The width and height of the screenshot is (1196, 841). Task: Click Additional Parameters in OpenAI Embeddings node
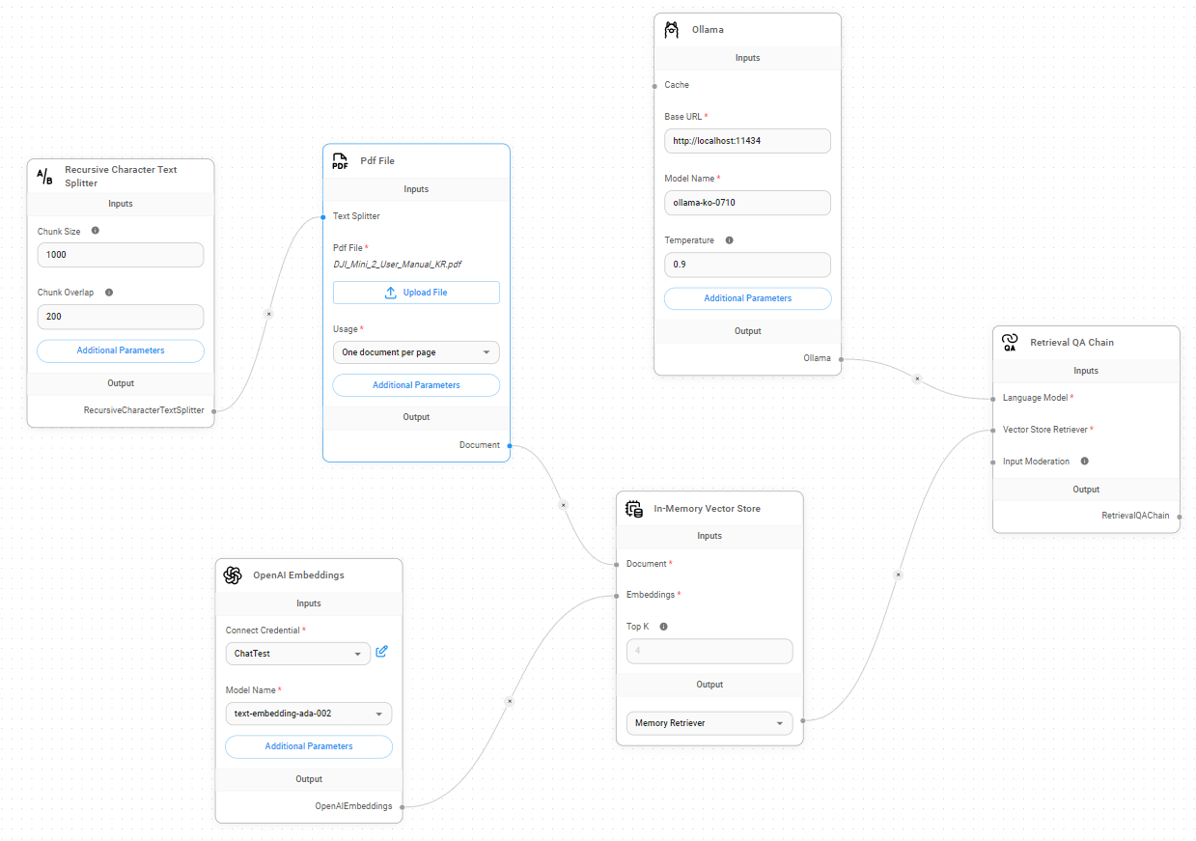click(309, 746)
